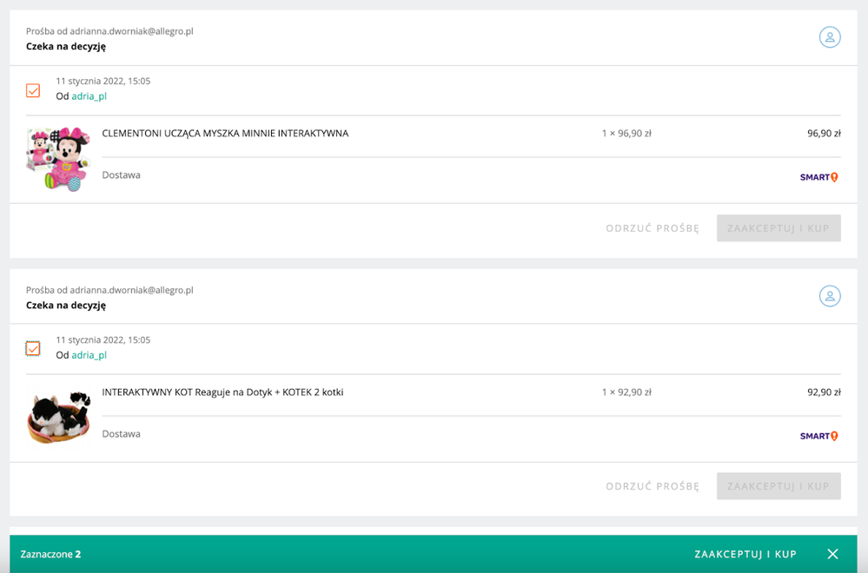Click user profile icon in first request
Image resolution: width=868 pixels, height=573 pixels.
830,37
